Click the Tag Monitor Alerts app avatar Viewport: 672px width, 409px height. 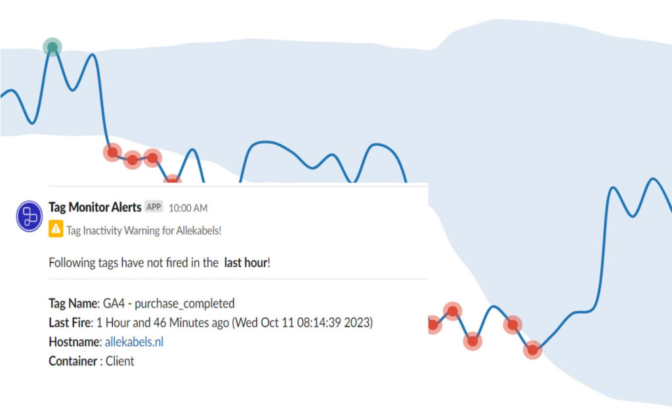pyautogui.click(x=30, y=216)
